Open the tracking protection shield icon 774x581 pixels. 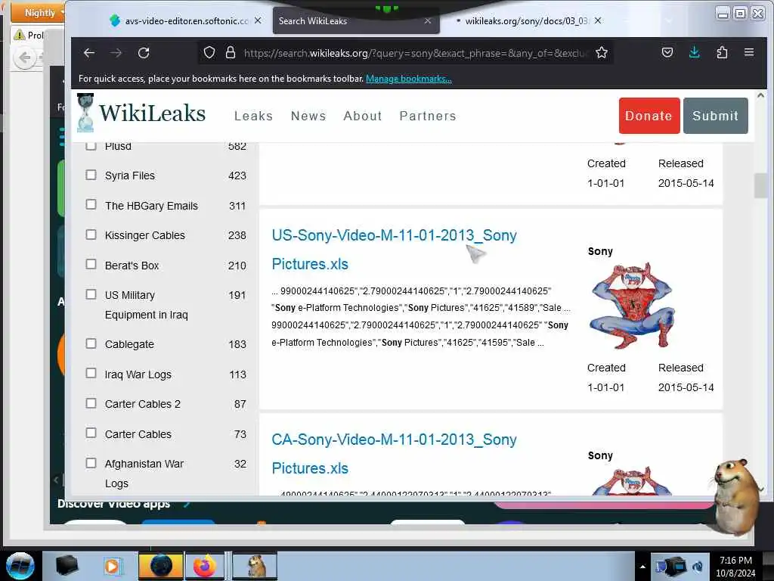[209, 52]
